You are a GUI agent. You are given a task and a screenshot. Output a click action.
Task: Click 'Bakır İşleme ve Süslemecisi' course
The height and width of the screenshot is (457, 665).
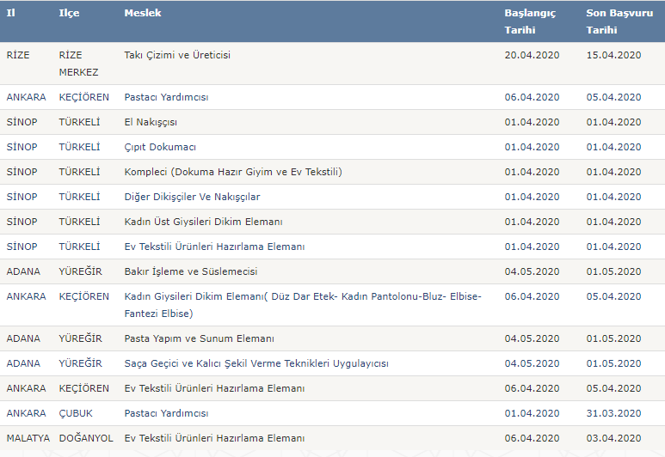click(x=191, y=271)
